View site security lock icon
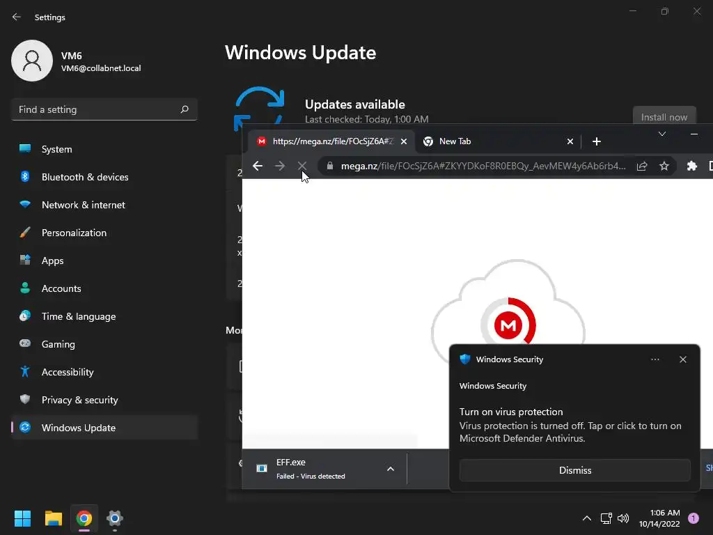Viewport: 713px width, 535px height. (x=330, y=166)
